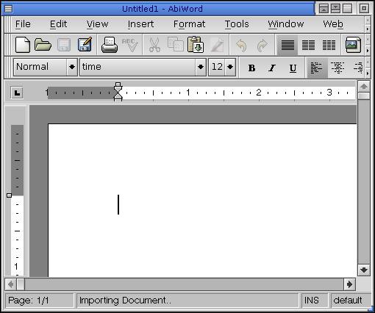
Task: Open the Insert menu
Action: [x=140, y=24]
